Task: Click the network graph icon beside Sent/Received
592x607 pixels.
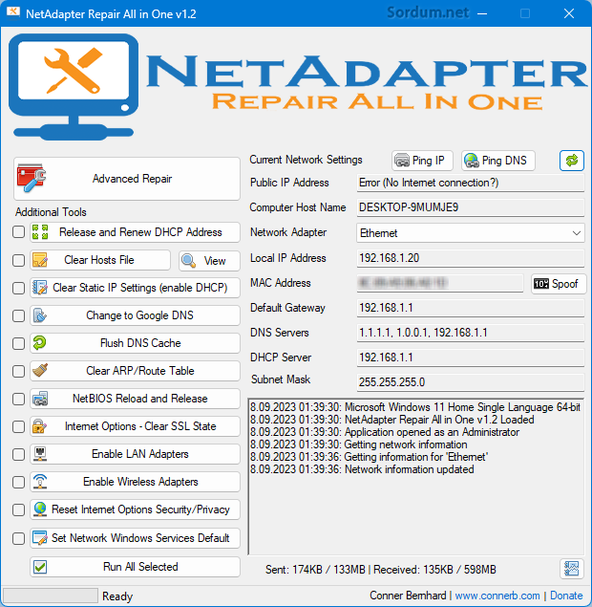Action: coord(572,569)
